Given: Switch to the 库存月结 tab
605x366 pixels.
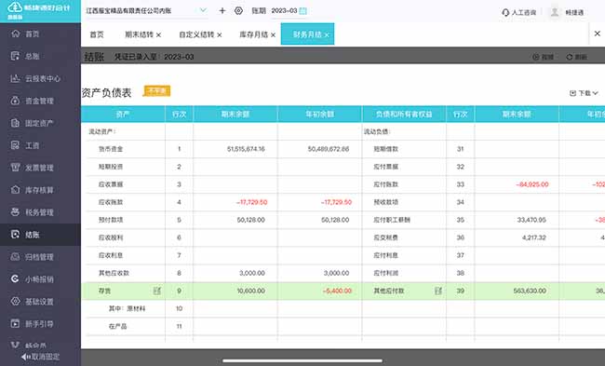Looking at the screenshot, I should click(253, 34).
